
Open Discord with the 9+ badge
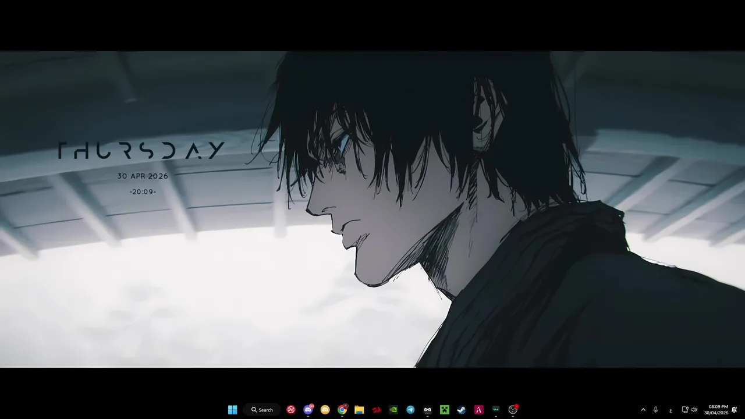(x=308, y=410)
